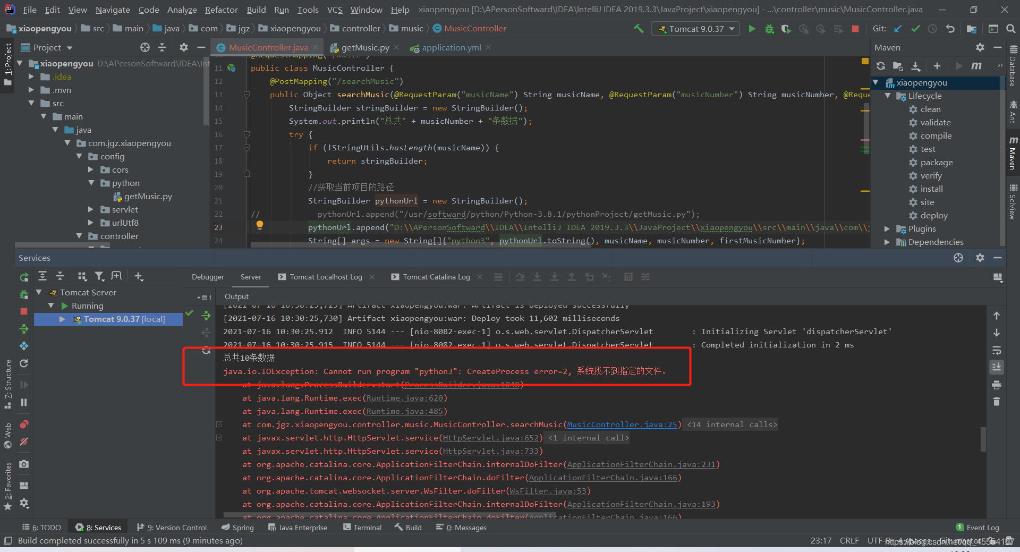Open MusicController.java:25 stack trace link
Image resolution: width=1020 pixels, height=552 pixels.
pyautogui.click(x=622, y=424)
